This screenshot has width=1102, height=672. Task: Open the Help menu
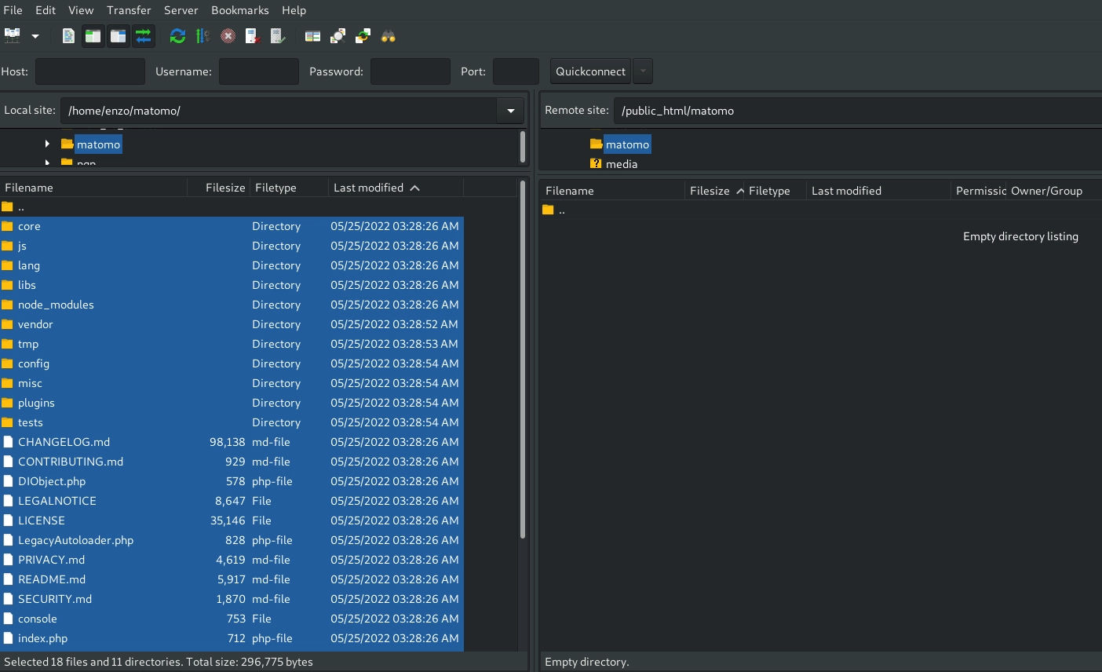click(294, 10)
